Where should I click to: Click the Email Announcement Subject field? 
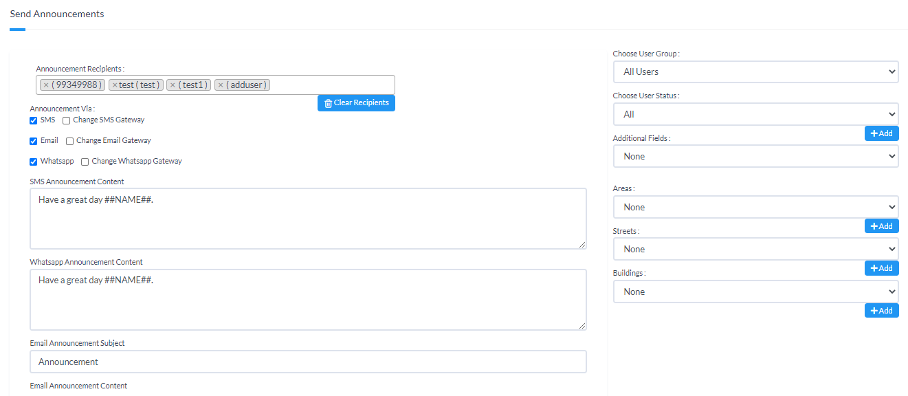308,361
